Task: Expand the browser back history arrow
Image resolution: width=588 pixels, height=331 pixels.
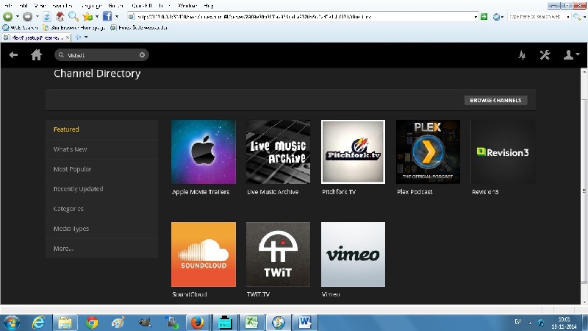Action: coord(17,16)
